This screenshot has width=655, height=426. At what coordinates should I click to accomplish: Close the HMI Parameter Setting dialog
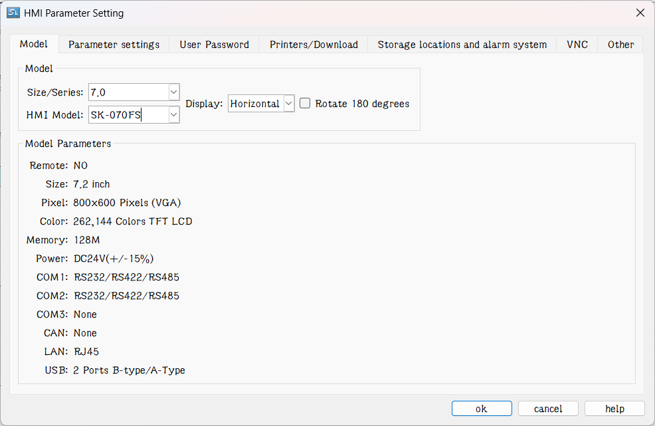[640, 13]
